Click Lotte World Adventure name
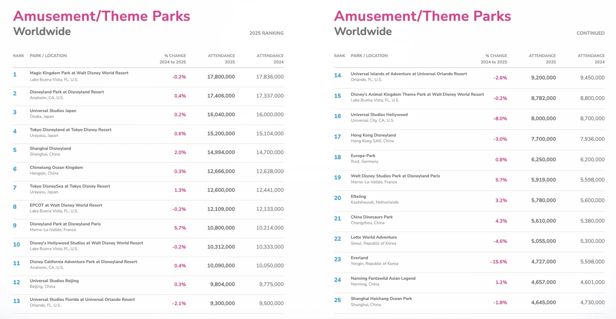Screen dimensions: 616x319 373,237
